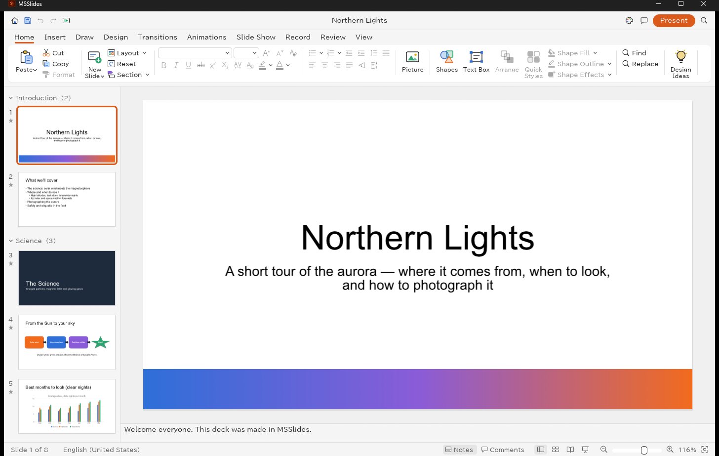Switch to Normal view in status bar
The image size is (719, 456).
pos(541,450)
